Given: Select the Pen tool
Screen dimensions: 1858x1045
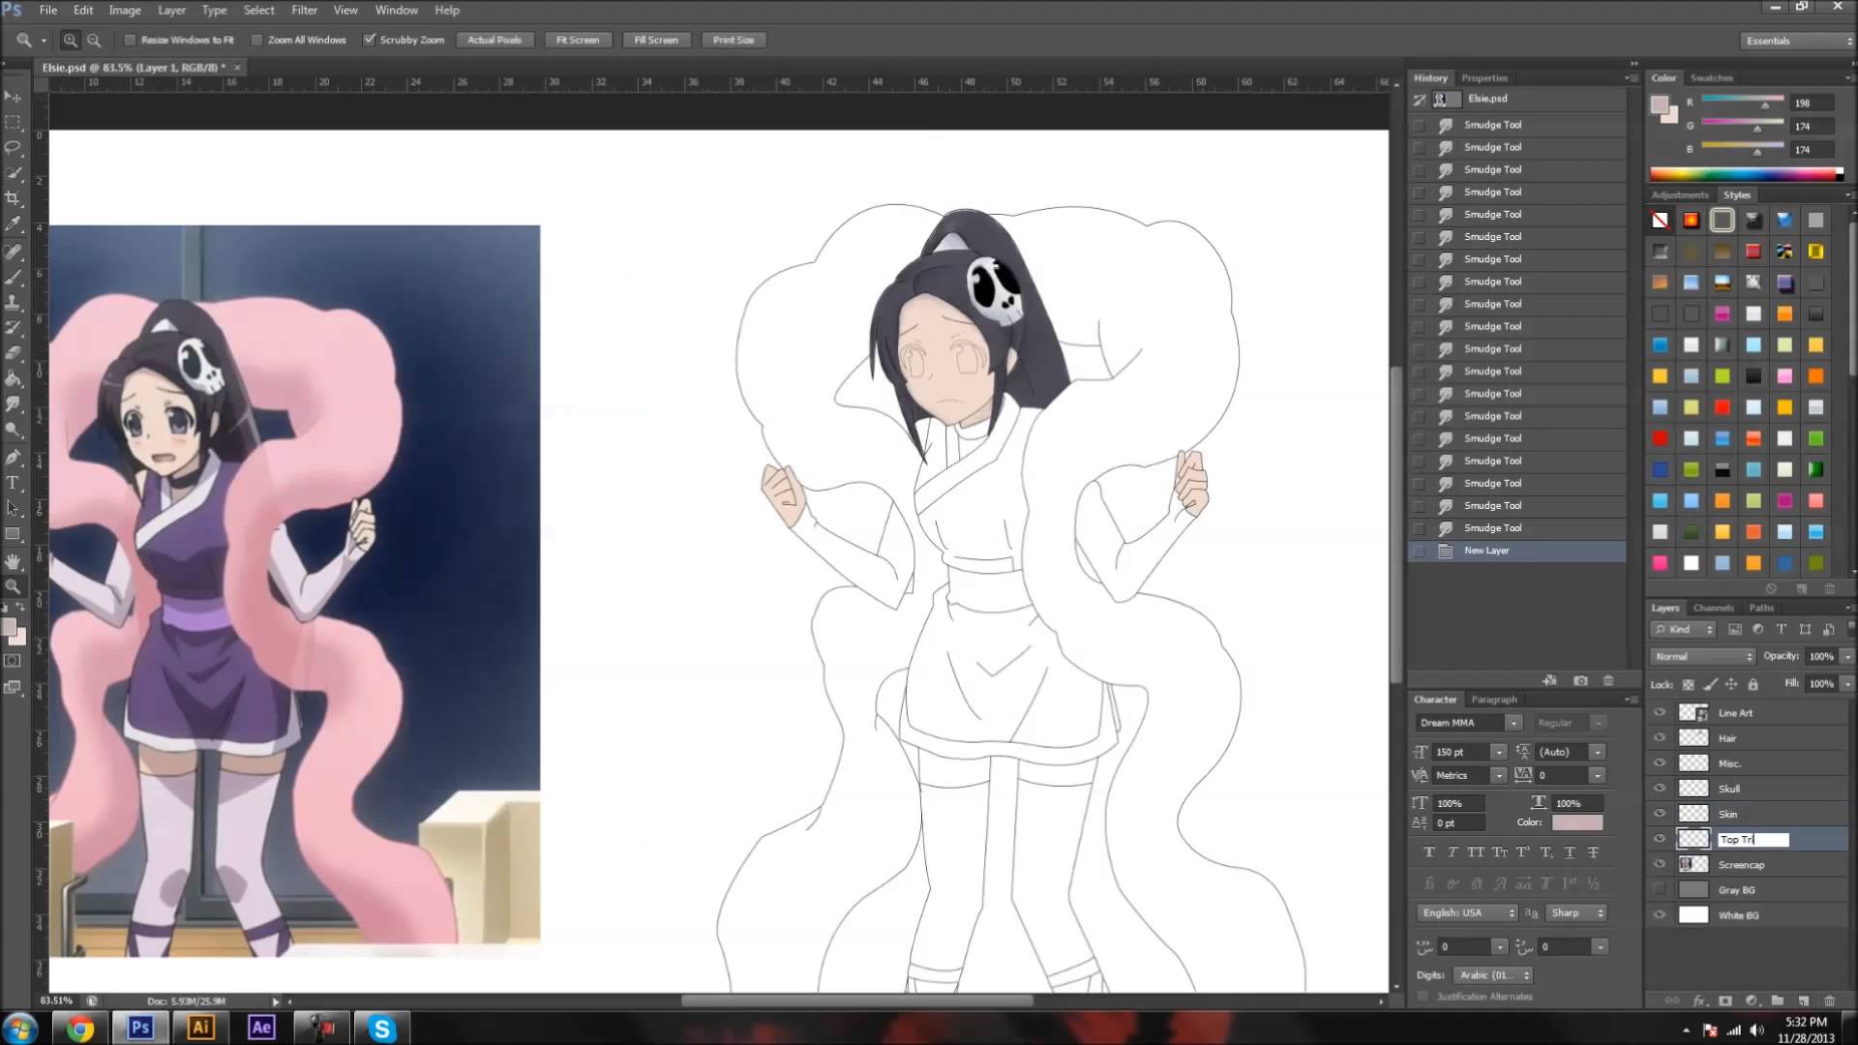Looking at the screenshot, I should click(14, 458).
